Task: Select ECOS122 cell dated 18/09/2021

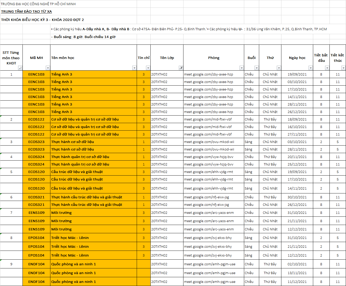Action: pos(36,119)
